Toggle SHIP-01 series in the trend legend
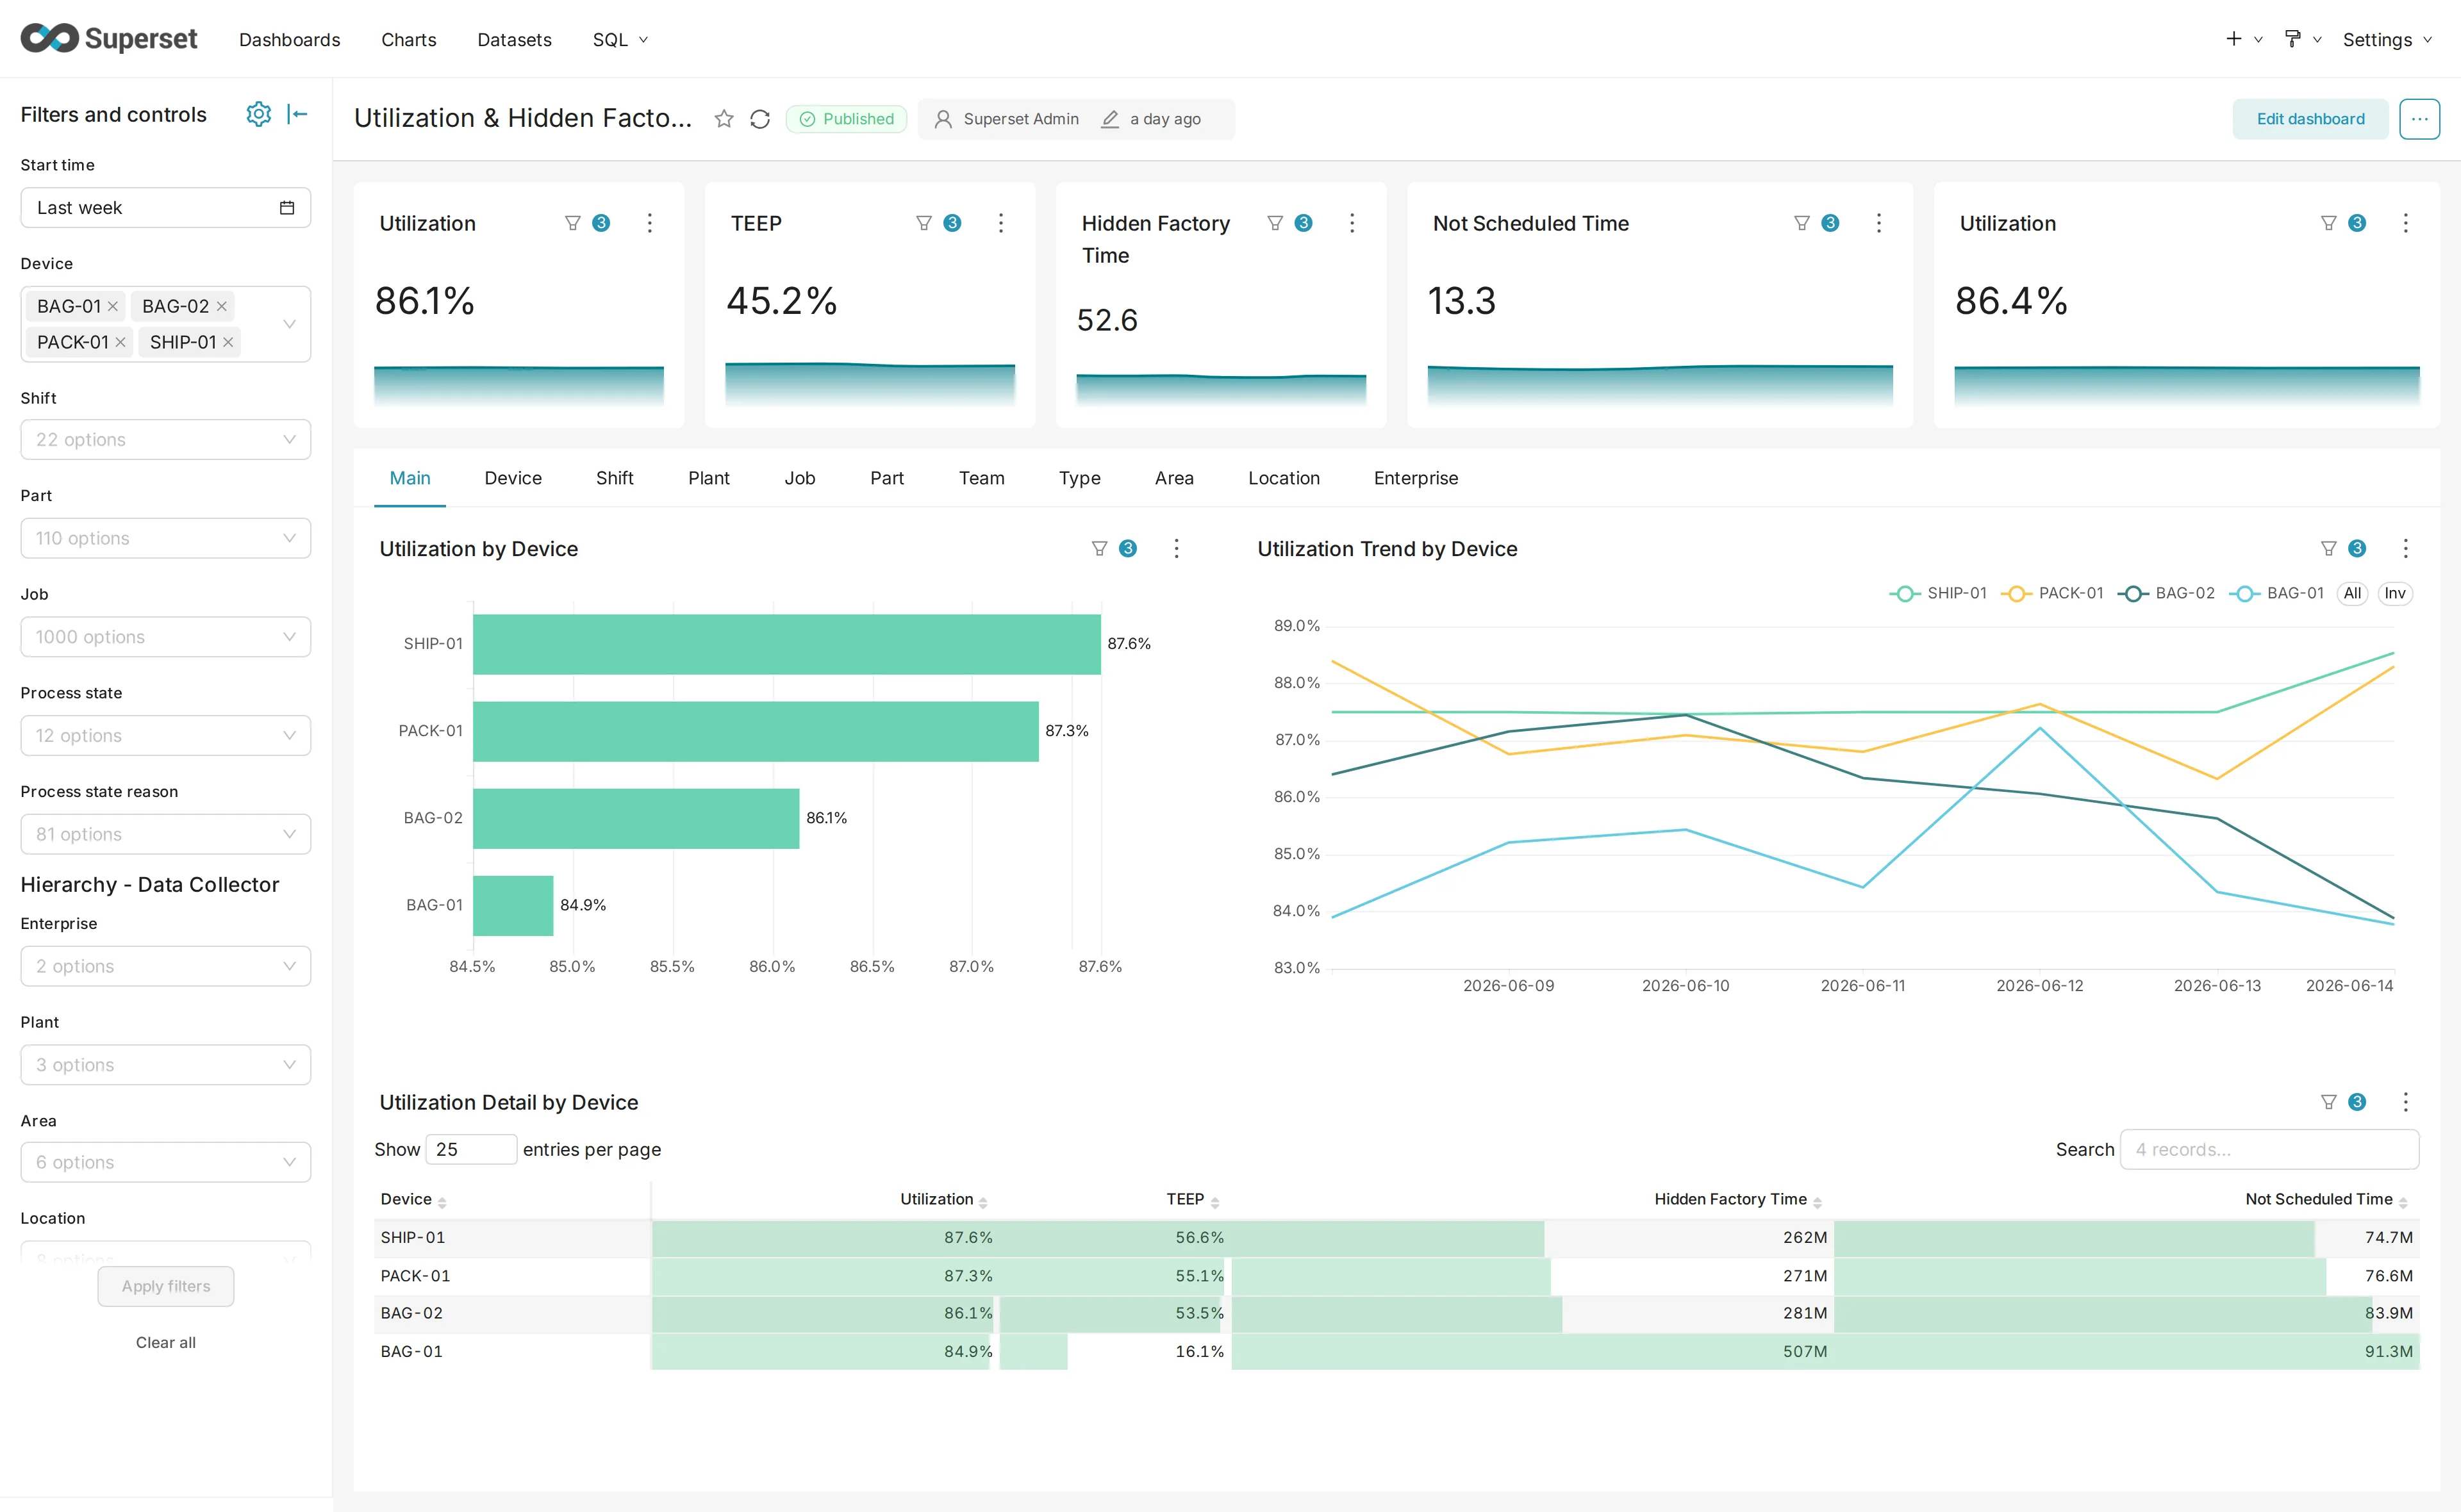 pyautogui.click(x=1938, y=593)
